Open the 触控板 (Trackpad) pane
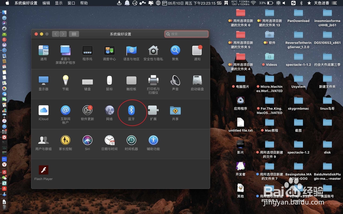 (x=131, y=80)
